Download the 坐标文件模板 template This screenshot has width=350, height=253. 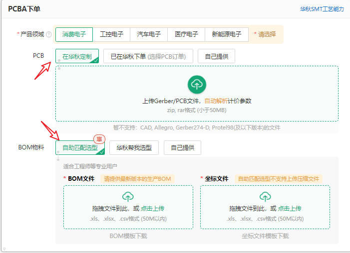265,236
